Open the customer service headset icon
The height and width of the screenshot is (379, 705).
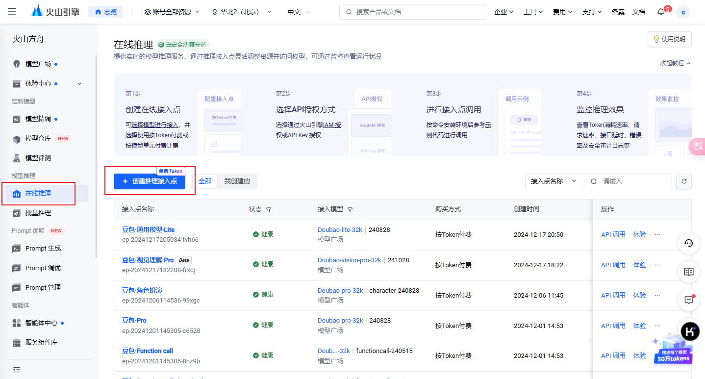click(x=689, y=243)
